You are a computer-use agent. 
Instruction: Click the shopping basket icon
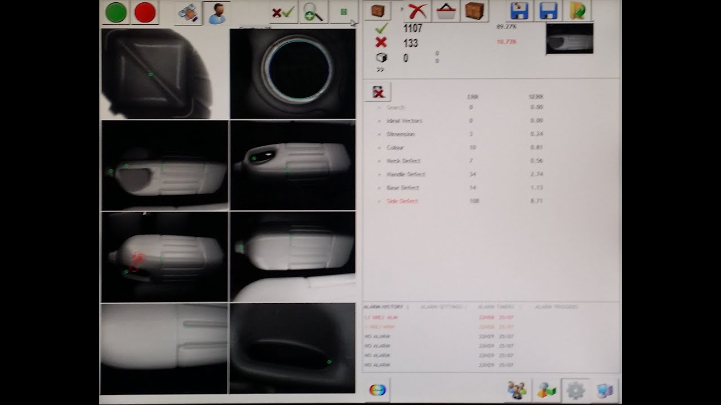447,11
